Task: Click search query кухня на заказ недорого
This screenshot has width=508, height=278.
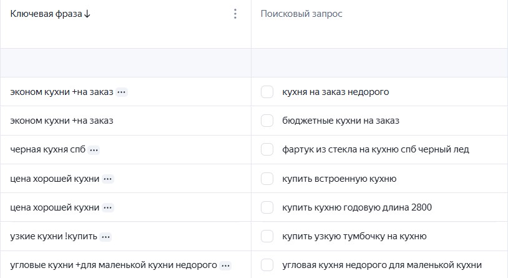Action: pos(336,92)
